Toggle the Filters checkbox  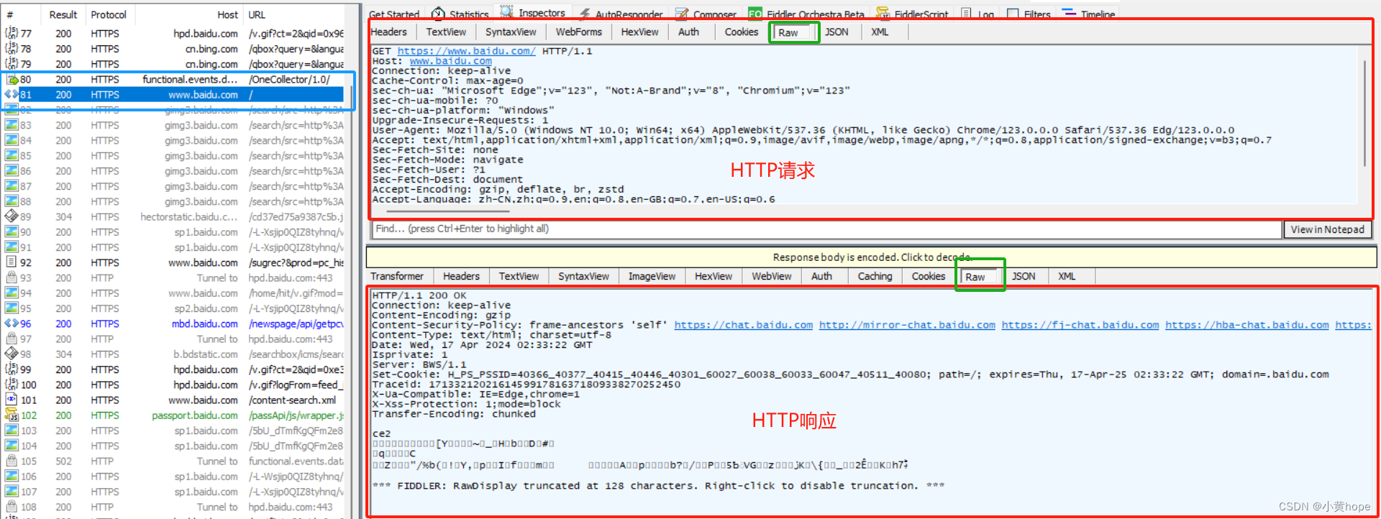coord(1013,14)
